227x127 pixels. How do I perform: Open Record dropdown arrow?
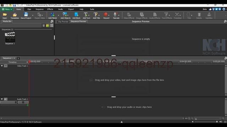[x=109, y=15]
